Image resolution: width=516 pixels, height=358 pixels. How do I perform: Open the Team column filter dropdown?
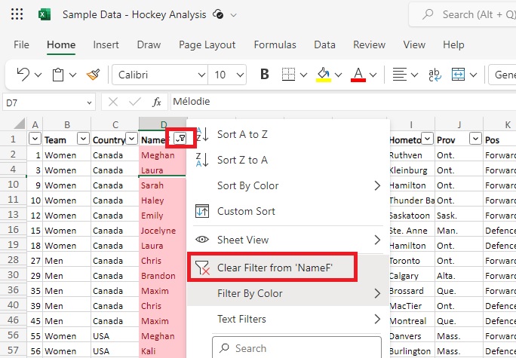click(x=83, y=139)
